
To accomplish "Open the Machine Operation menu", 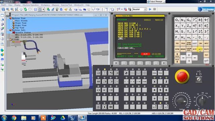I will (x=31, y=5).
